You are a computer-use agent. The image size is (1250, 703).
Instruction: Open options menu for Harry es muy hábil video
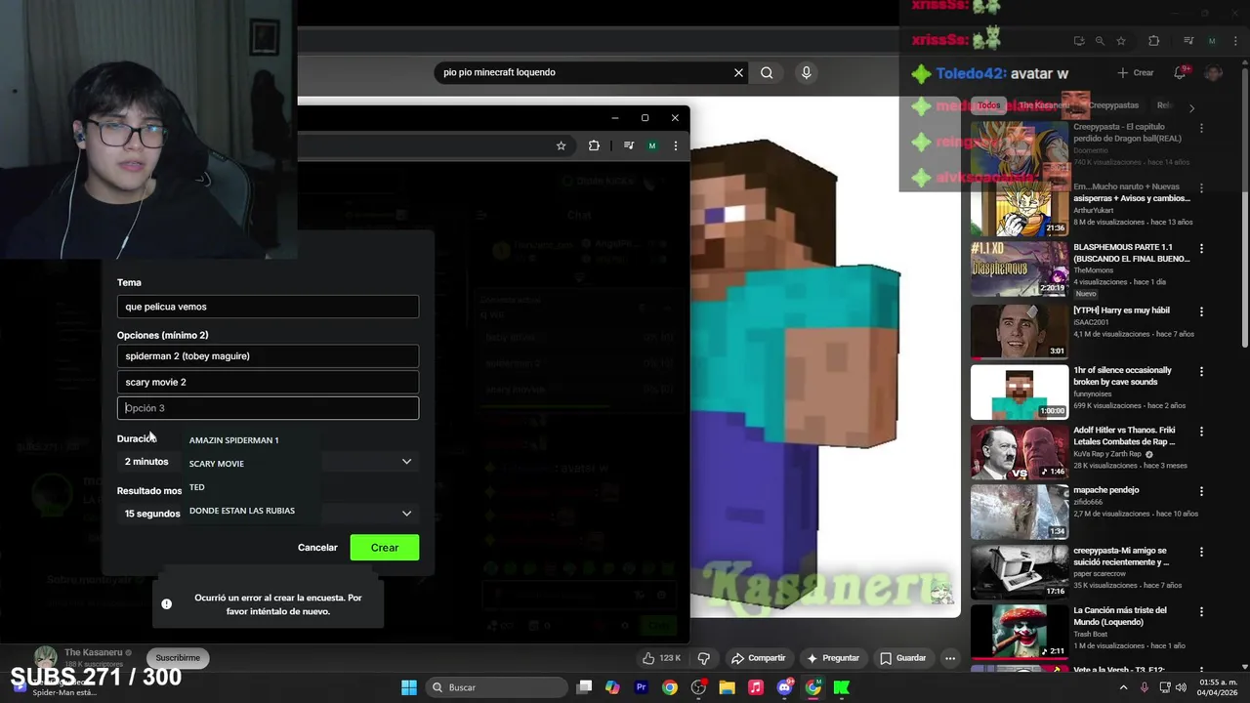pyautogui.click(x=1201, y=311)
